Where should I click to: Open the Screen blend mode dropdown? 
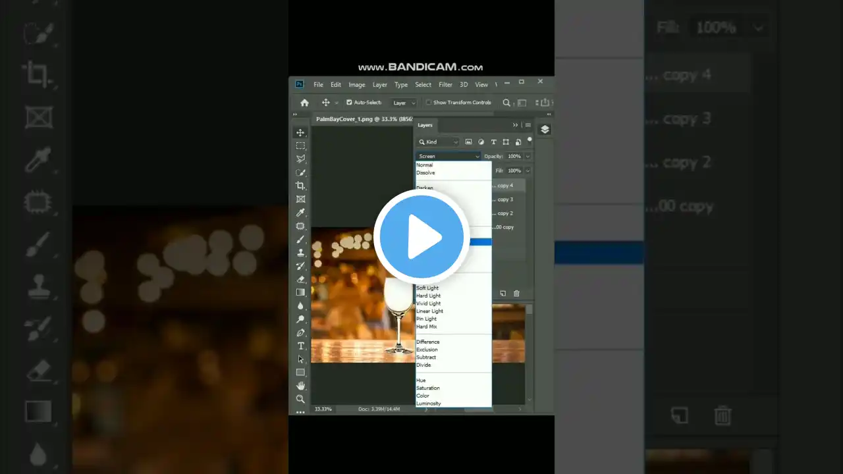tap(448, 157)
